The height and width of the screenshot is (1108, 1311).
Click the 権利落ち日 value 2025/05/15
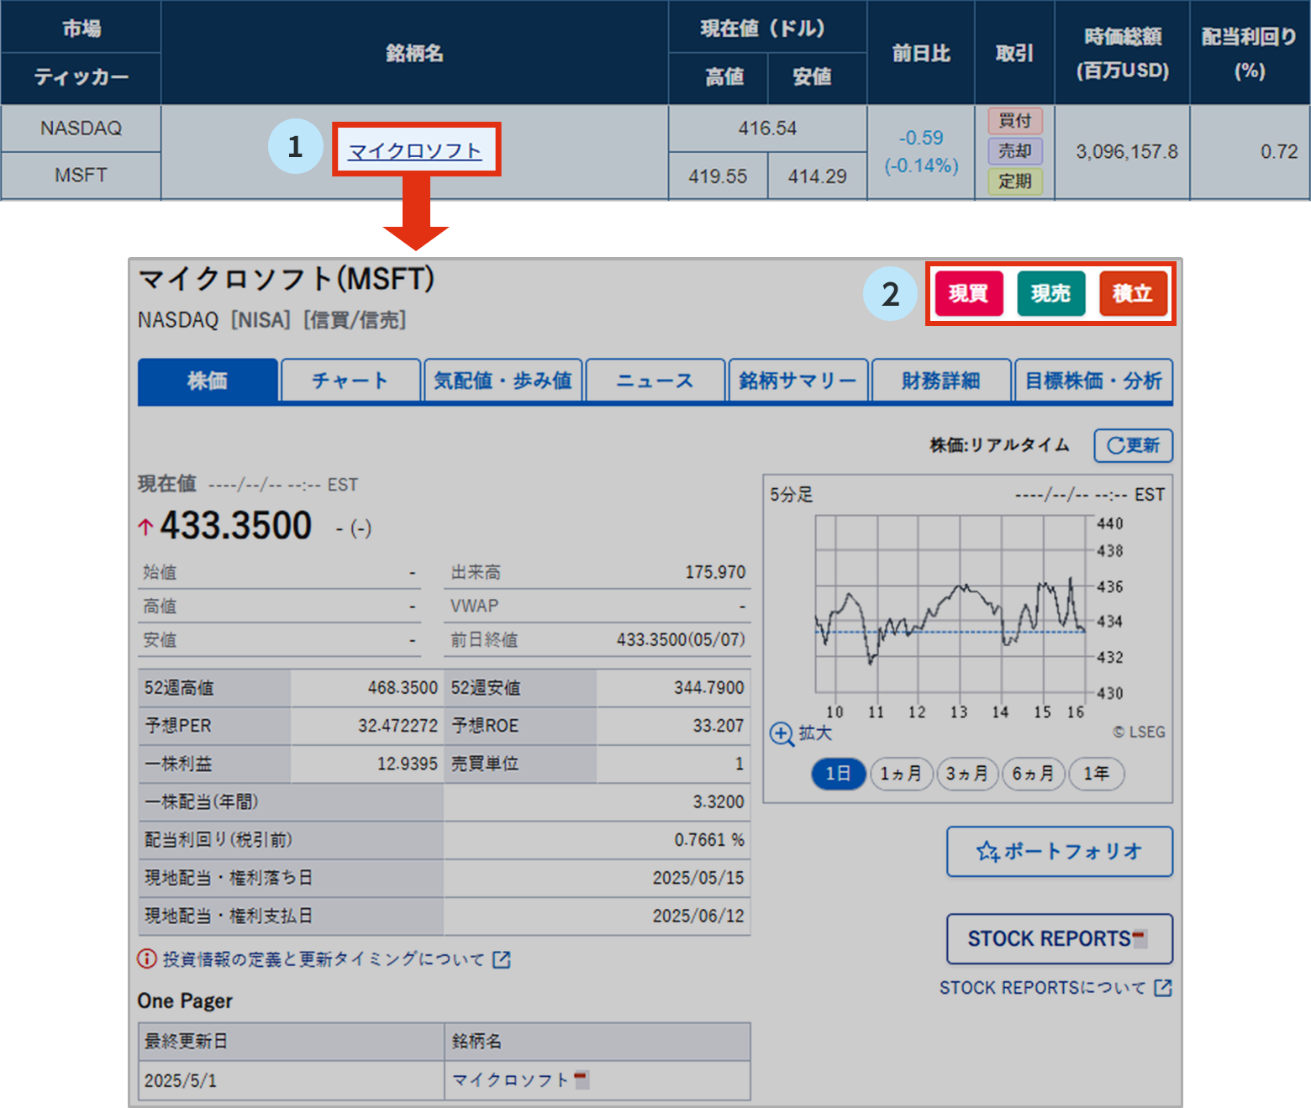(x=698, y=878)
